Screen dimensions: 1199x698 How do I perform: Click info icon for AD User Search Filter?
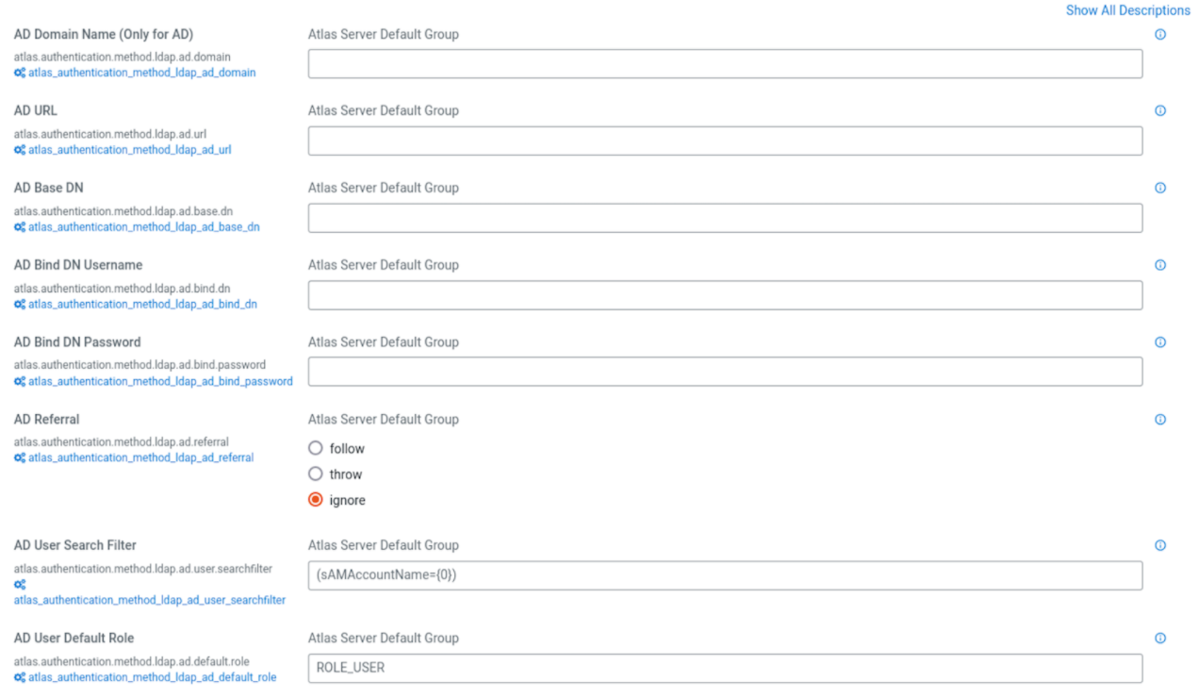point(1160,545)
